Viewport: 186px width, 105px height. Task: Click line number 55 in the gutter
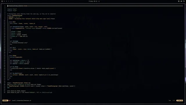[5, 92]
